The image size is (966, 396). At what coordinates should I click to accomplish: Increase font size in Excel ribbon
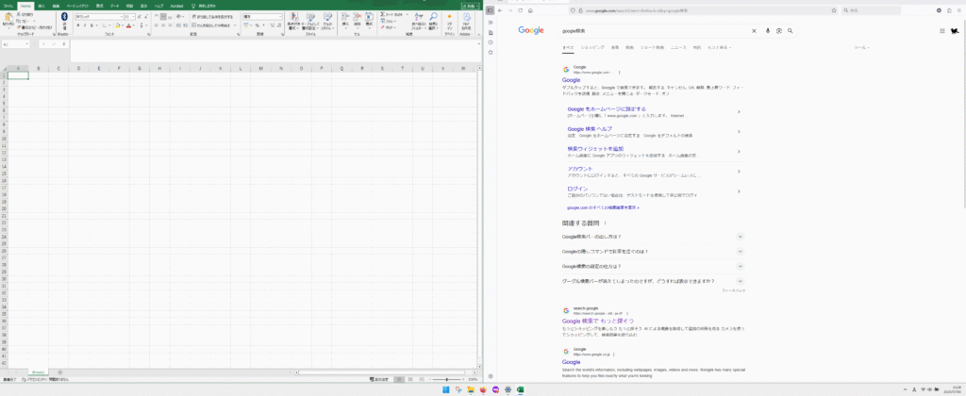140,17
